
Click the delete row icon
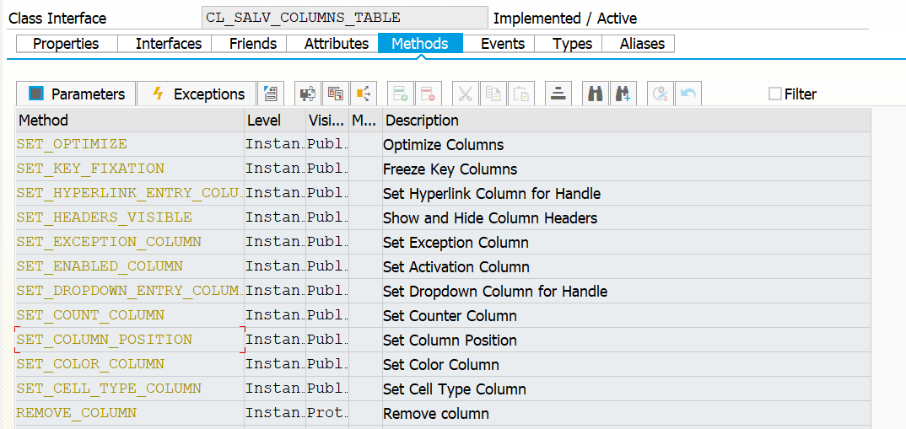429,94
